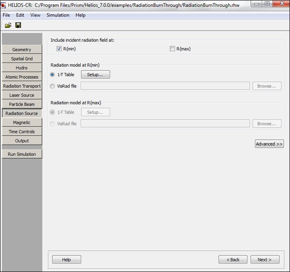The height and width of the screenshot is (272, 290).
Task: Click the HELIOS-CR app icon in title bar
Action: (x=4, y=4)
